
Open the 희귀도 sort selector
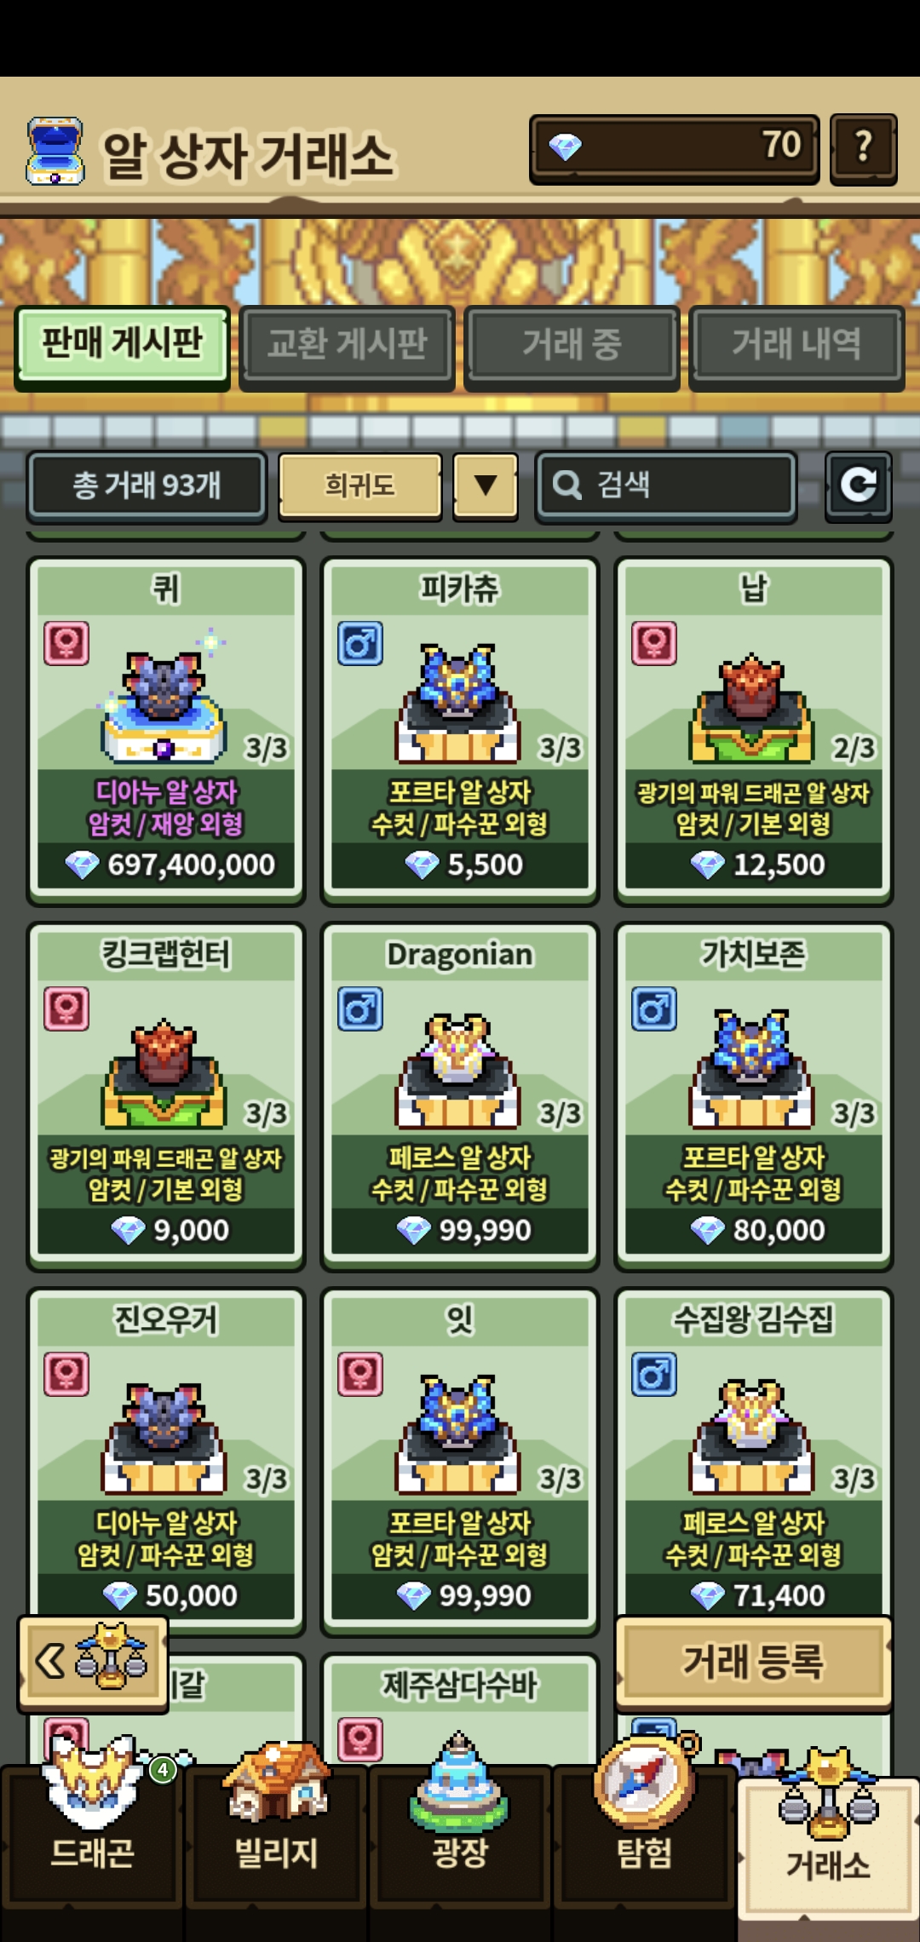coord(359,485)
